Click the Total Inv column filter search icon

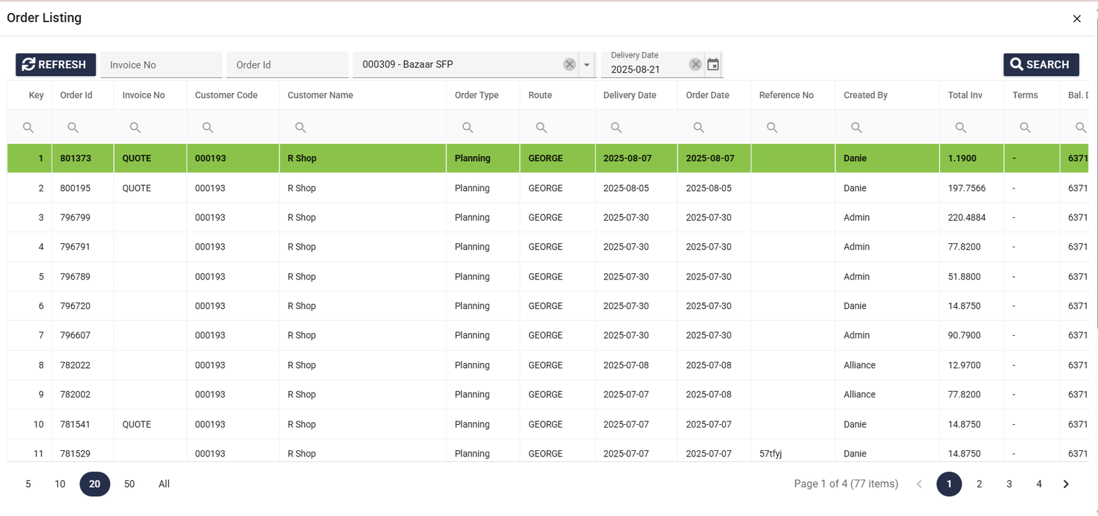(x=961, y=127)
